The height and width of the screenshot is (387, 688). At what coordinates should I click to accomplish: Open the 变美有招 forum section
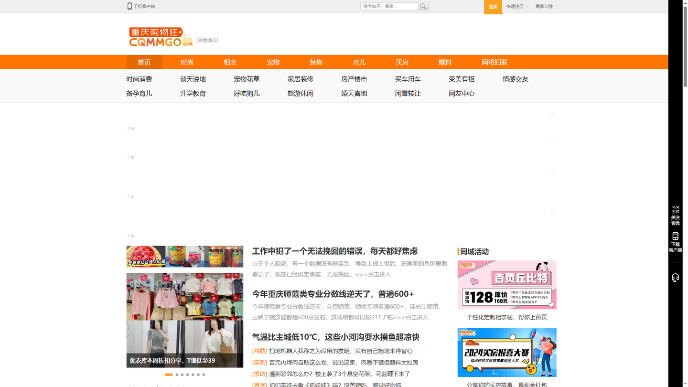pos(462,79)
